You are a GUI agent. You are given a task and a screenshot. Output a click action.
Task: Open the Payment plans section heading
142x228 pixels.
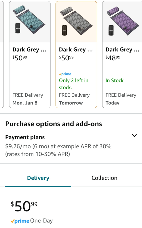click(x=25, y=137)
